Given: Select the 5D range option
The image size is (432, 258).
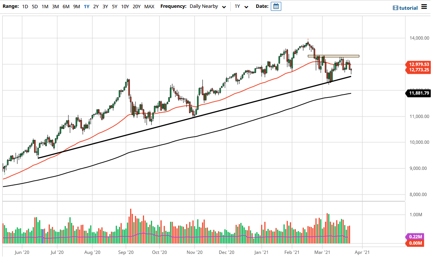Looking at the screenshot, I should coord(34,6).
